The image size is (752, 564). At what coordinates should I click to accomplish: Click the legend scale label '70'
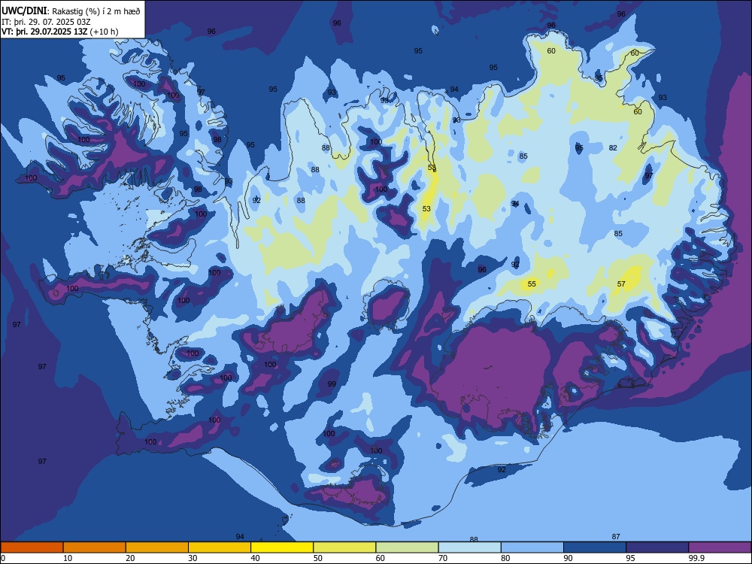[x=443, y=558]
